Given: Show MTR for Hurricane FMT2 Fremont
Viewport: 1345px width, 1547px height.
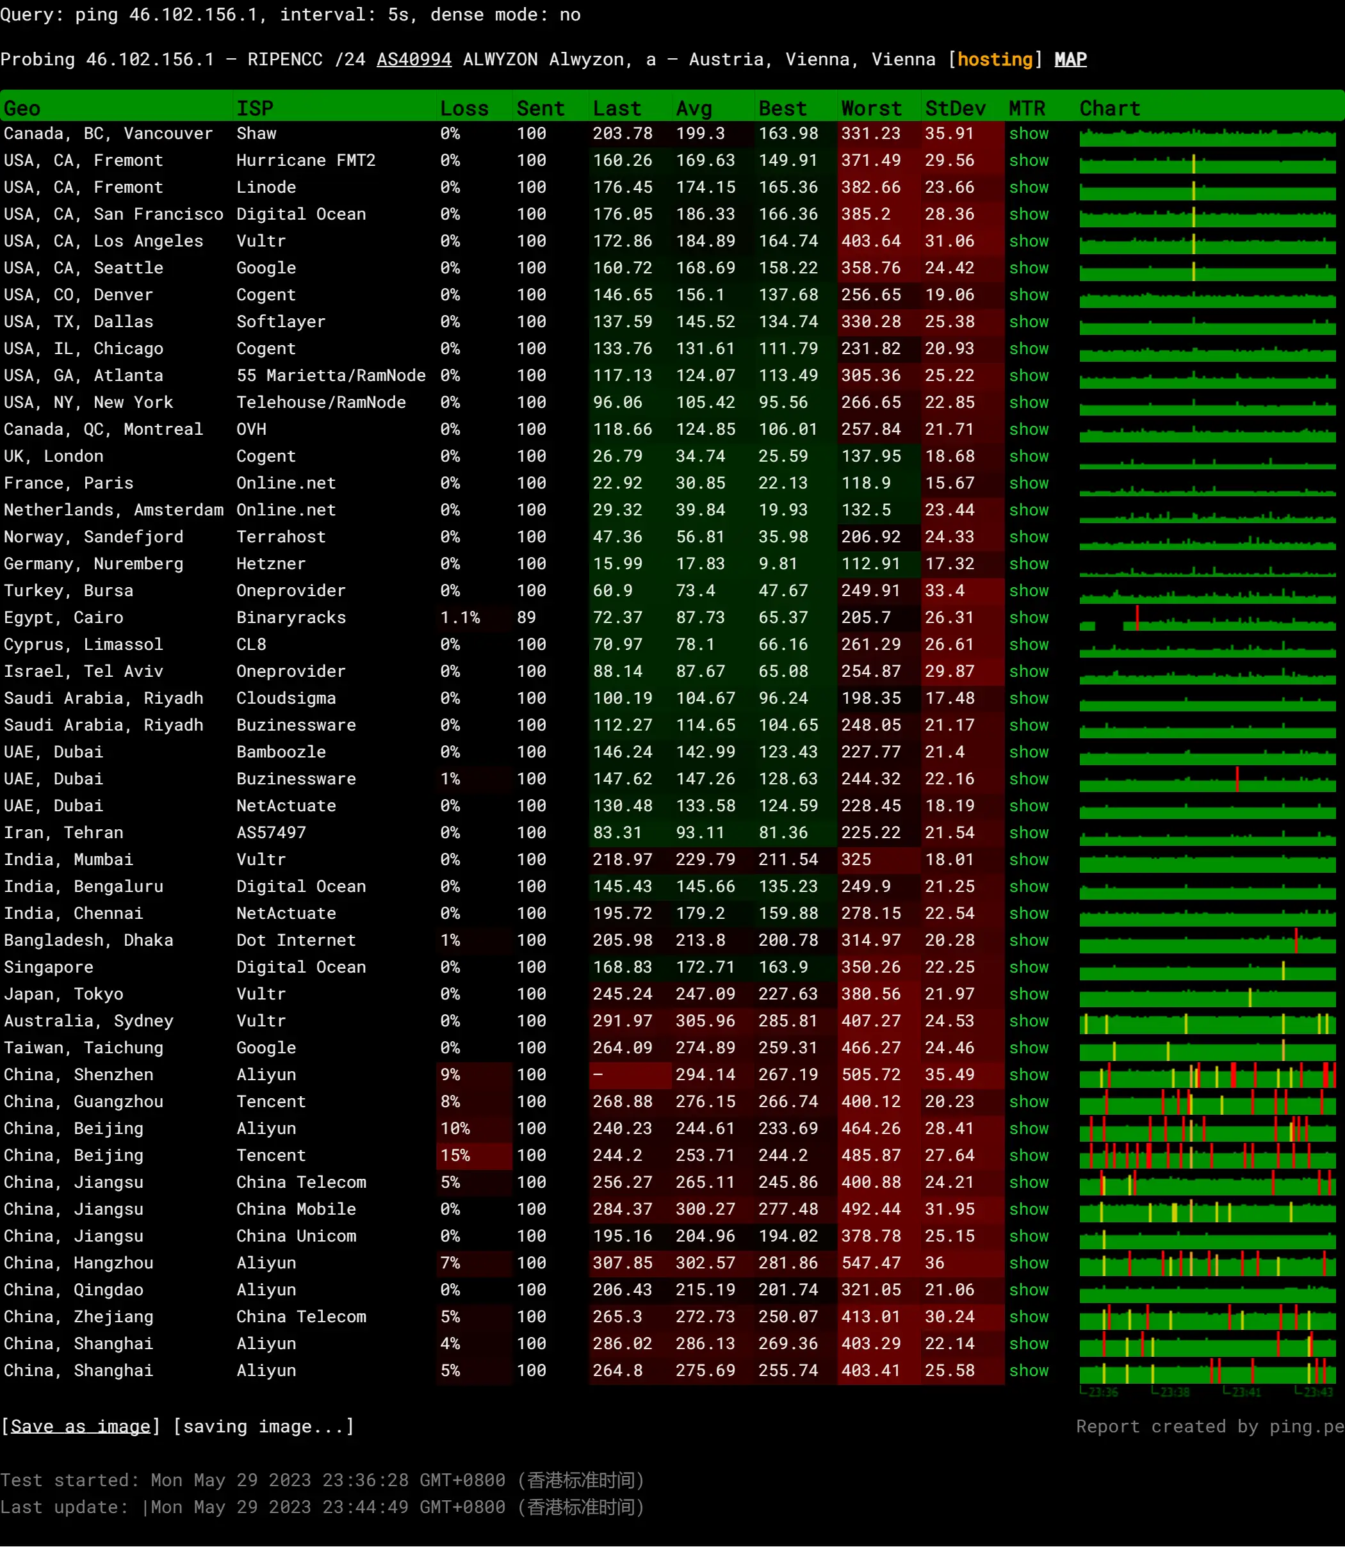Looking at the screenshot, I should (x=1028, y=161).
